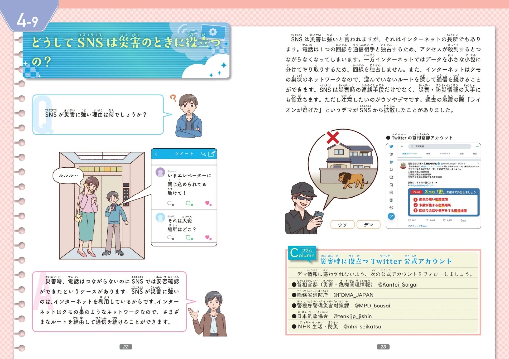Click the Twitter search field in the screenshot

pyautogui.click(x=440, y=147)
